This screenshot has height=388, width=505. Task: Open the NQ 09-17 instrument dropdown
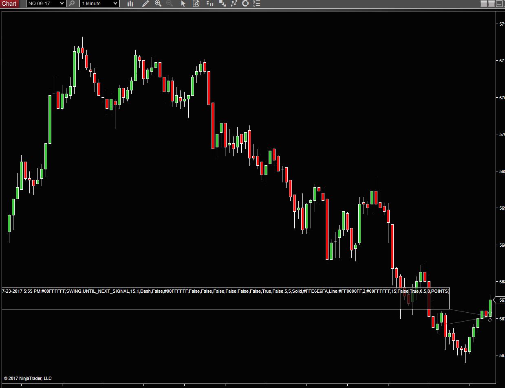[46, 4]
